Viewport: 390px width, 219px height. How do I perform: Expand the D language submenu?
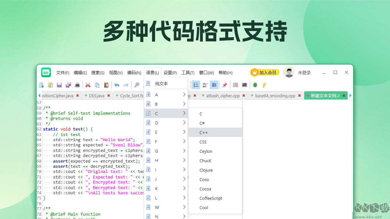coord(166,123)
